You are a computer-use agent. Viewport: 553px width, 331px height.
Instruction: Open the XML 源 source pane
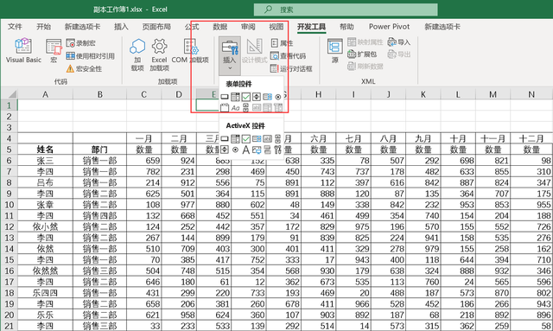pos(334,51)
